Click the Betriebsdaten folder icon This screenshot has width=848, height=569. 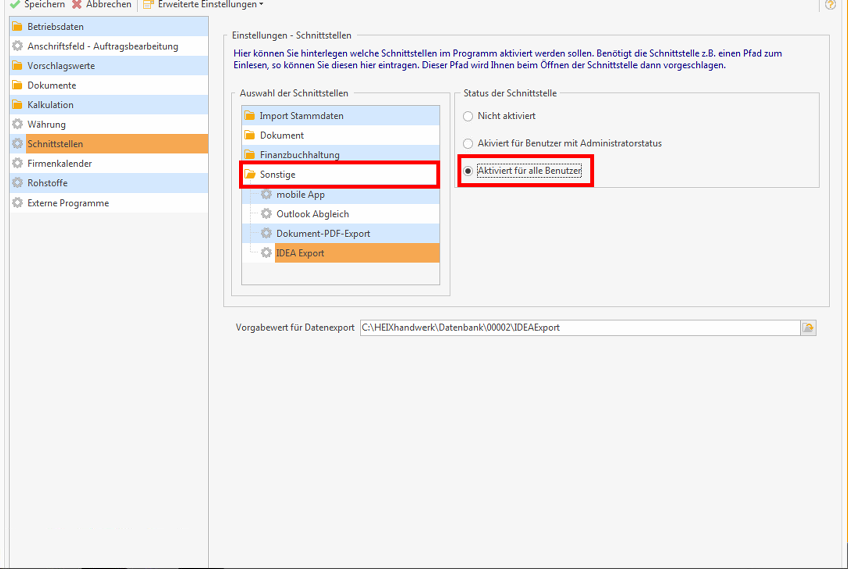click(18, 27)
